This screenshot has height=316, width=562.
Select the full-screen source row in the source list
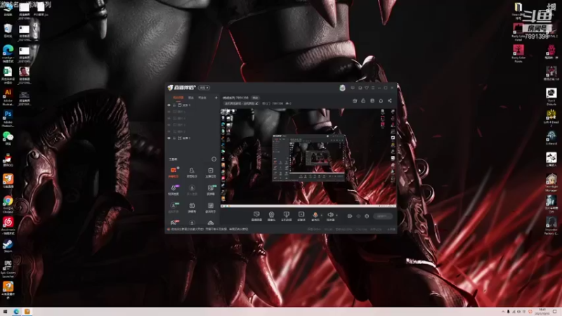click(x=192, y=138)
